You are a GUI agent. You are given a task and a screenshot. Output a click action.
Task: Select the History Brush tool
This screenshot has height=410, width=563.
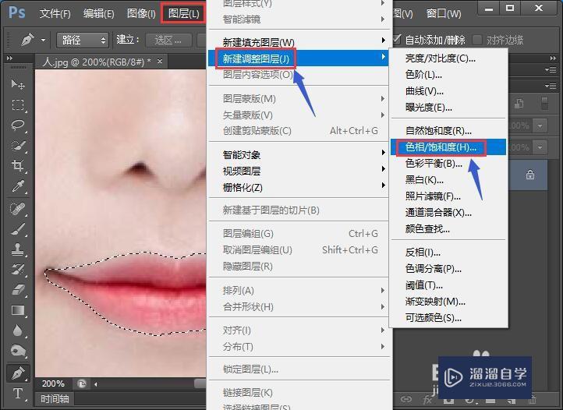[18, 270]
